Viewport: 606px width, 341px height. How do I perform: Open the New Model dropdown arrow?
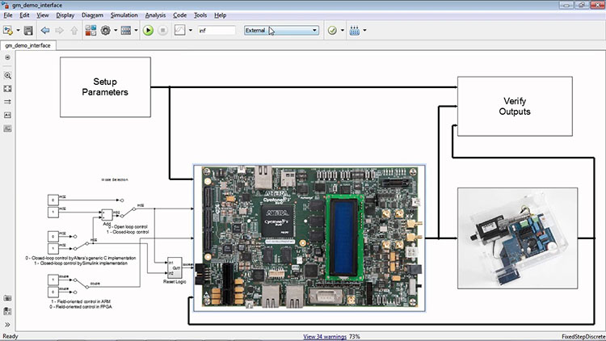pyautogui.click(x=18, y=30)
